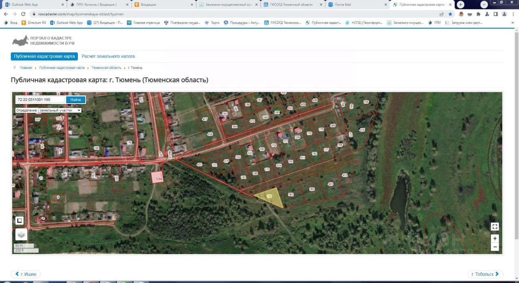Click the browser address bar URL
The height and width of the screenshot is (283, 519).
[x=81, y=14]
